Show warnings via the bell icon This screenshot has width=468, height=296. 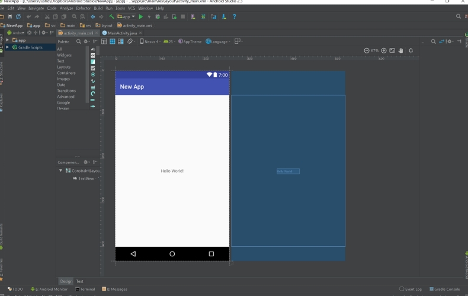pyautogui.click(x=411, y=50)
